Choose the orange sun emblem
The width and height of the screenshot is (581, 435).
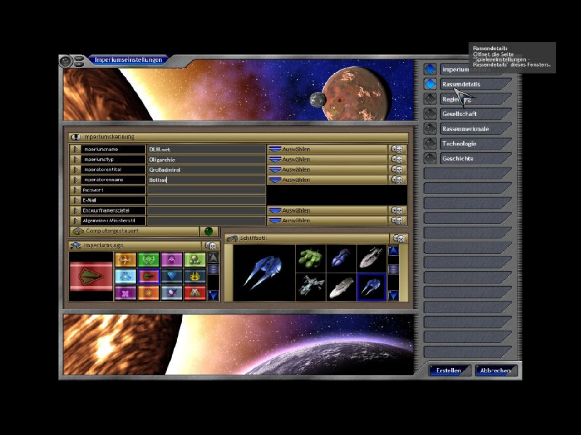tap(148, 293)
